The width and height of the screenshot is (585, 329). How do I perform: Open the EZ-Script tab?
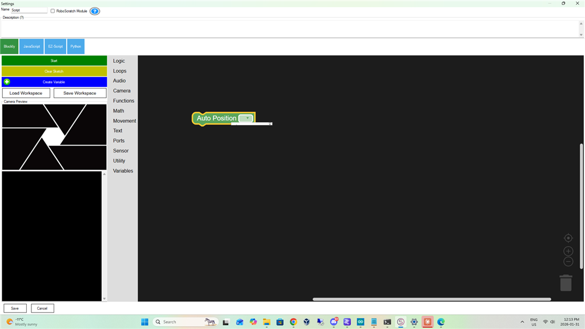[x=55, y=46]
